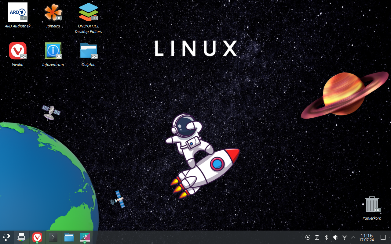Open the printer scanner app in taskbar
Image resolution: width=391 pixels, height=244 pixels.
pyautogui.click(x=21, y=237)
